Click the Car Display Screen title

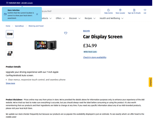tap(103, 37)
